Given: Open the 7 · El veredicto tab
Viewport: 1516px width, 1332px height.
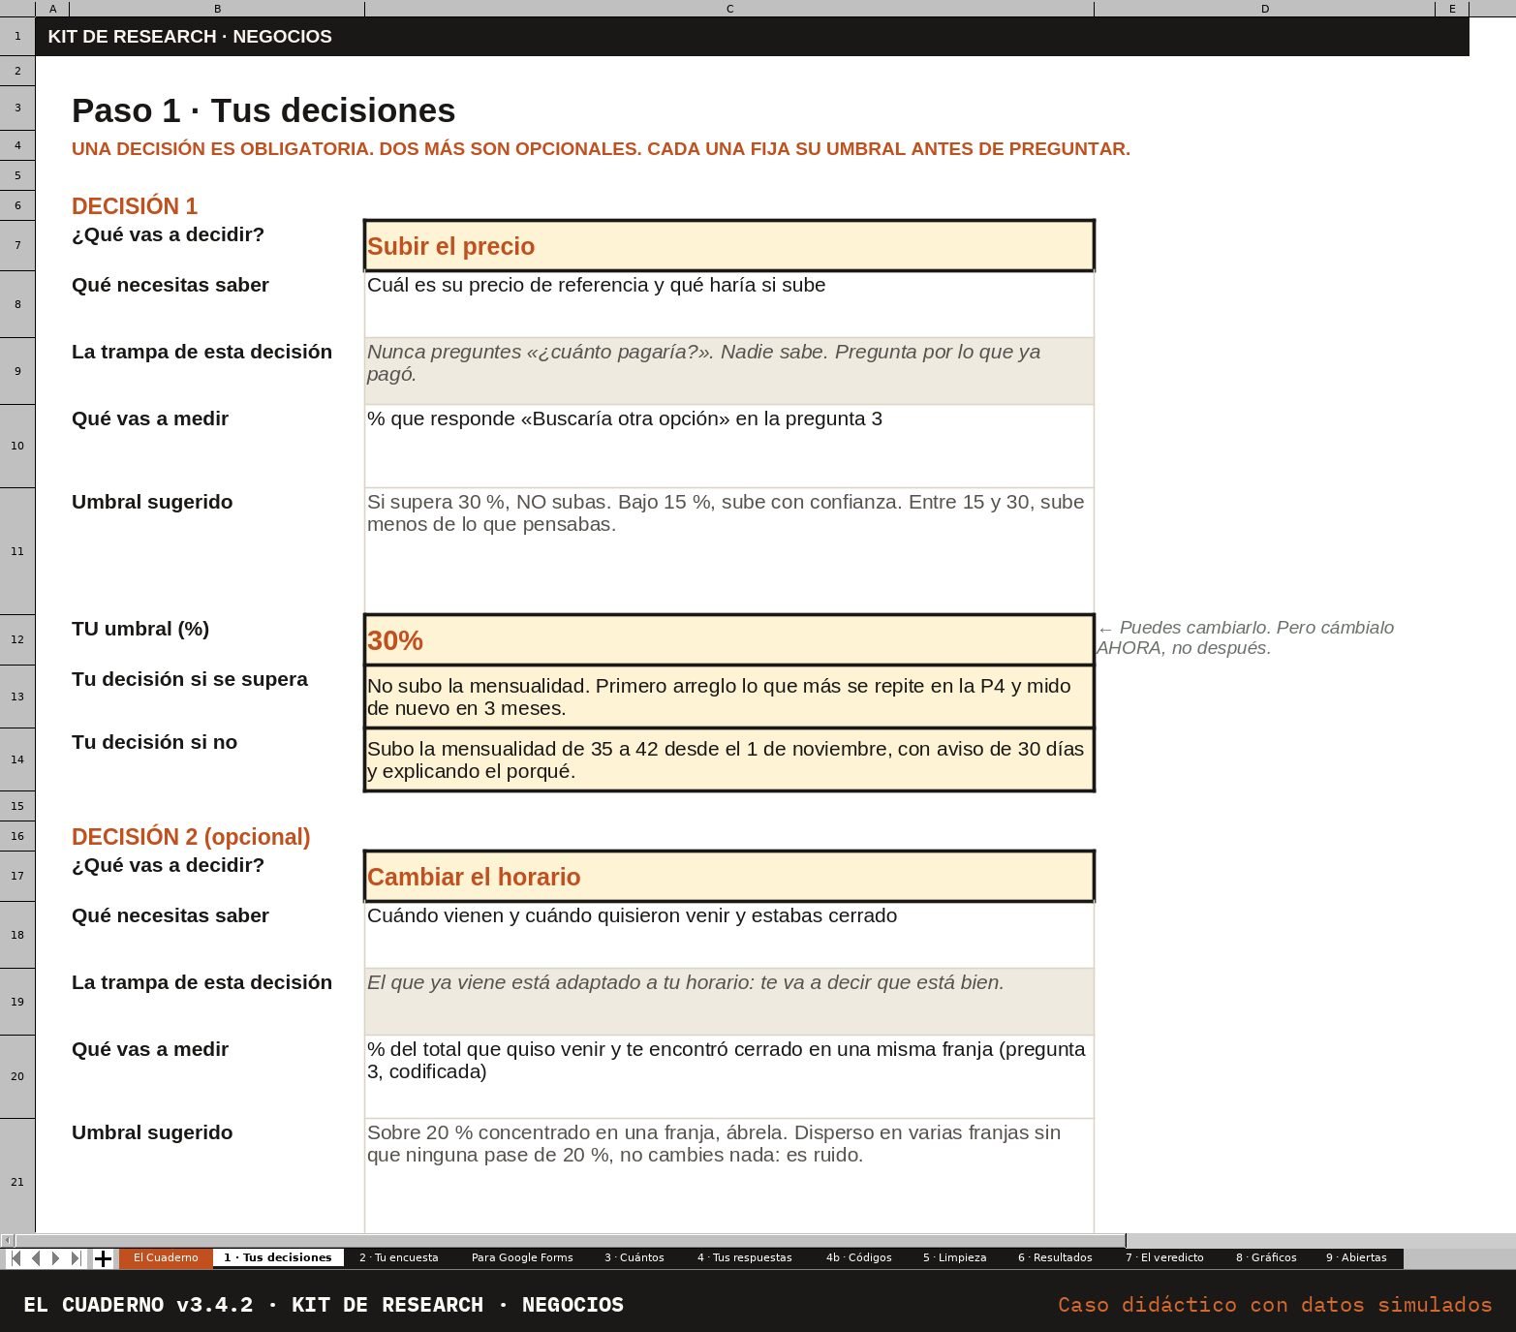Looking at the screenshot, I should [x=1164, y=1258].
